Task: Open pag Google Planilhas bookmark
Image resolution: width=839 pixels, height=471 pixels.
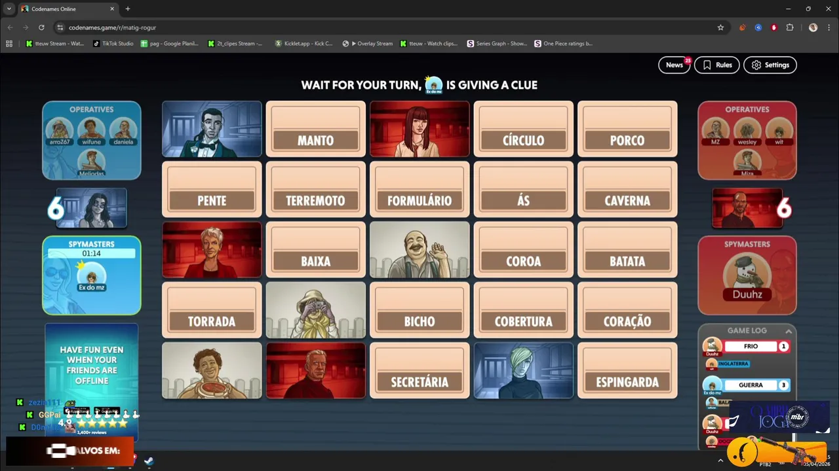Action: click(x=170, y=44)
